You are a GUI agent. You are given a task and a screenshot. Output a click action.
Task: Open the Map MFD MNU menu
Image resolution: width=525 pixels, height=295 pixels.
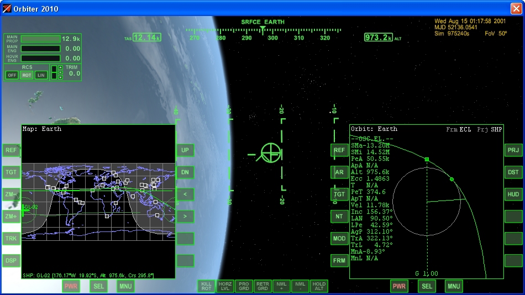[125, 286]
